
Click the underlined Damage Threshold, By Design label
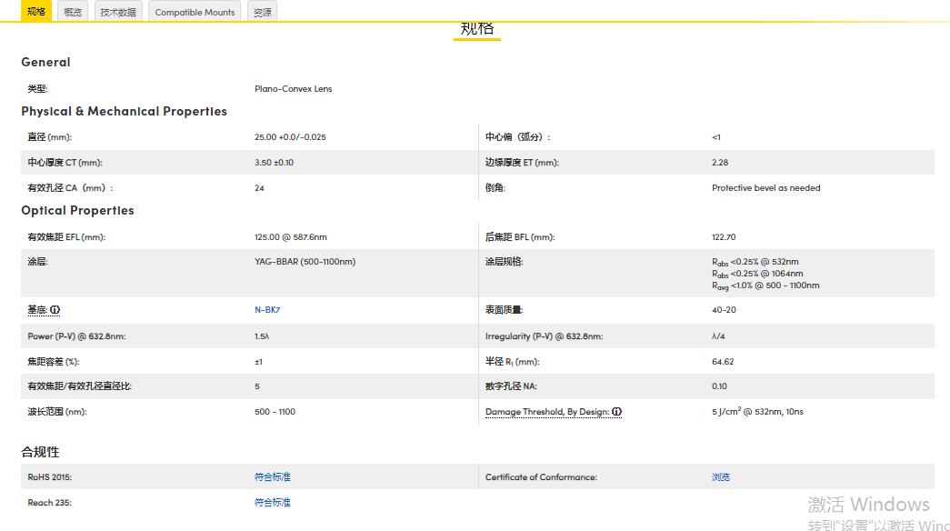pos(546,412)
